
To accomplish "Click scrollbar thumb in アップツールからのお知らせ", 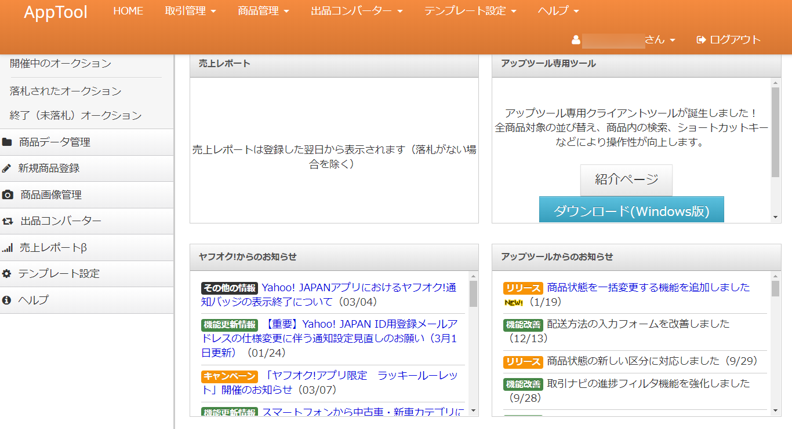I will tap(776, 288).
